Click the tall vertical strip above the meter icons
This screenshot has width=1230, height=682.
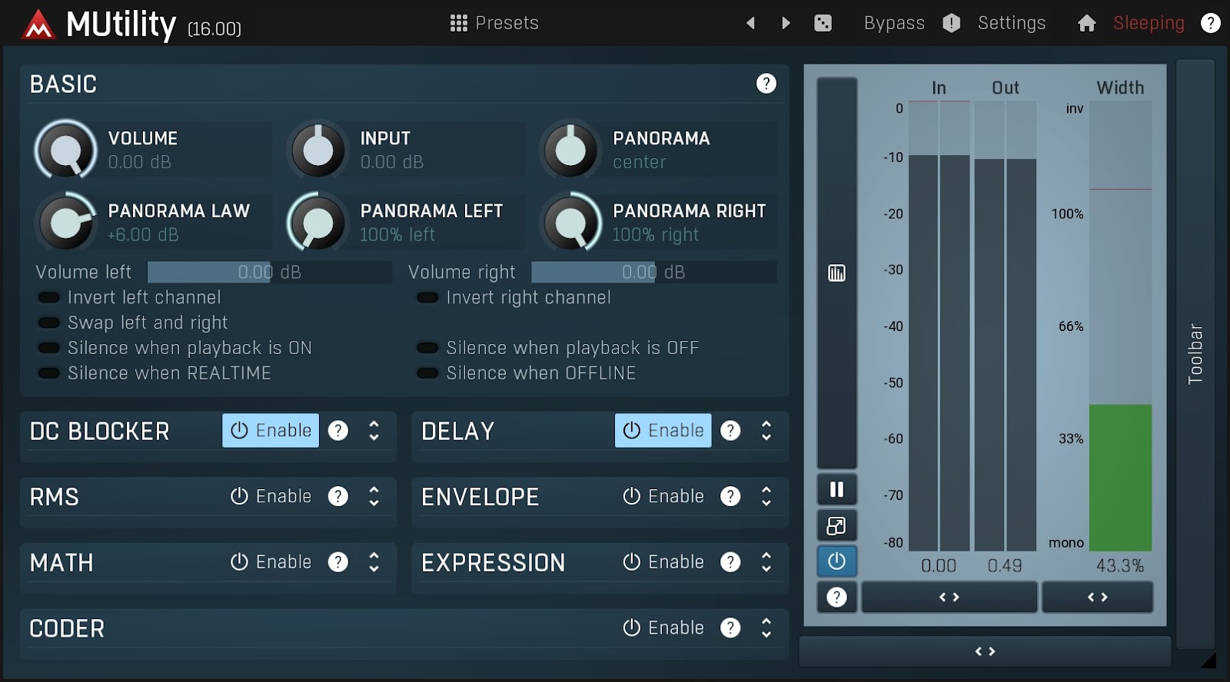point(836,273)
